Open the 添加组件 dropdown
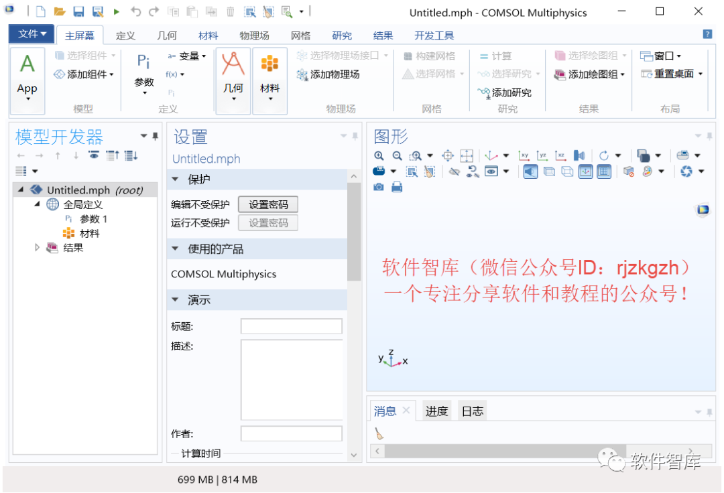724x493 pixels. click(84, 74)
